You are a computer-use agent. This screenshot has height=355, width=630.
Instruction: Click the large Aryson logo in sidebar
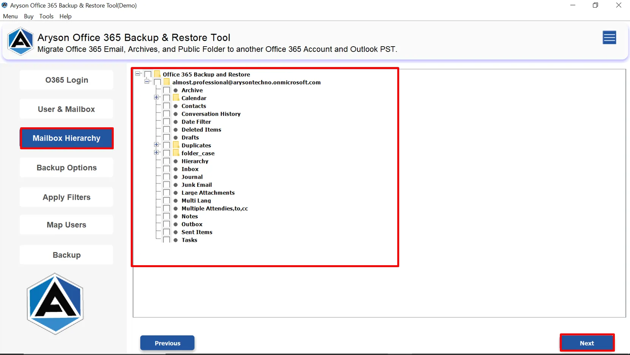[x=55, y=304]
